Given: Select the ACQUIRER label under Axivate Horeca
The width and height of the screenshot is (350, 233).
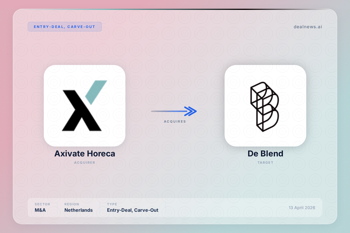Looking at the screenshot, I should (x=85, y=163).
